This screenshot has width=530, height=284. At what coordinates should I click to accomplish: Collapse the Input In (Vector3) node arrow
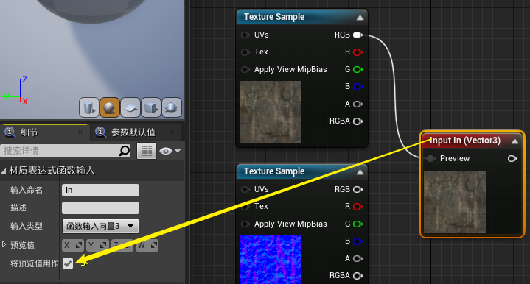(x=515, y=141)
